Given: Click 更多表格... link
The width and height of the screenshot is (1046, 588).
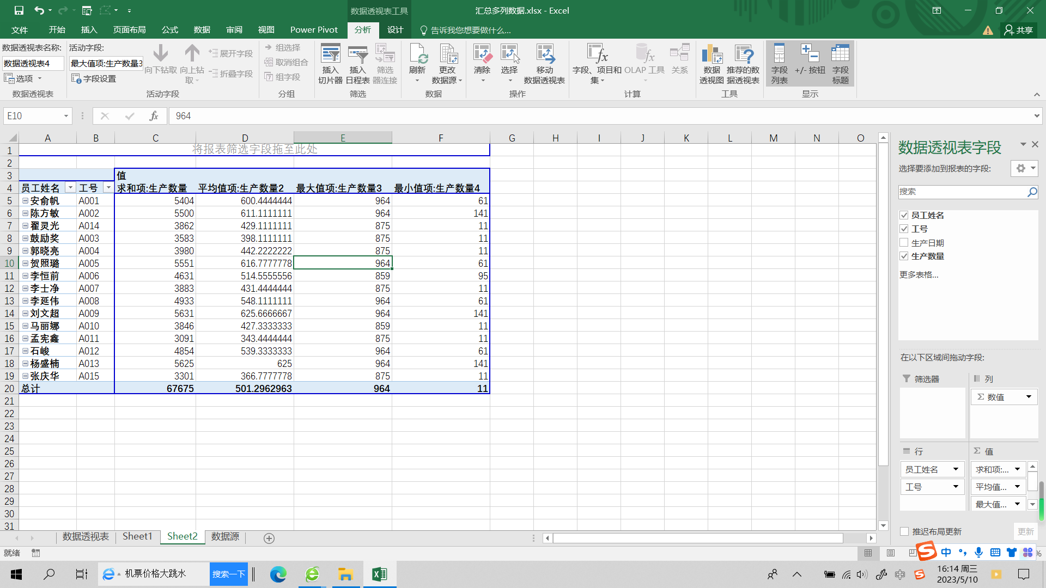Looking at the screenshot, I should point(919,274).
